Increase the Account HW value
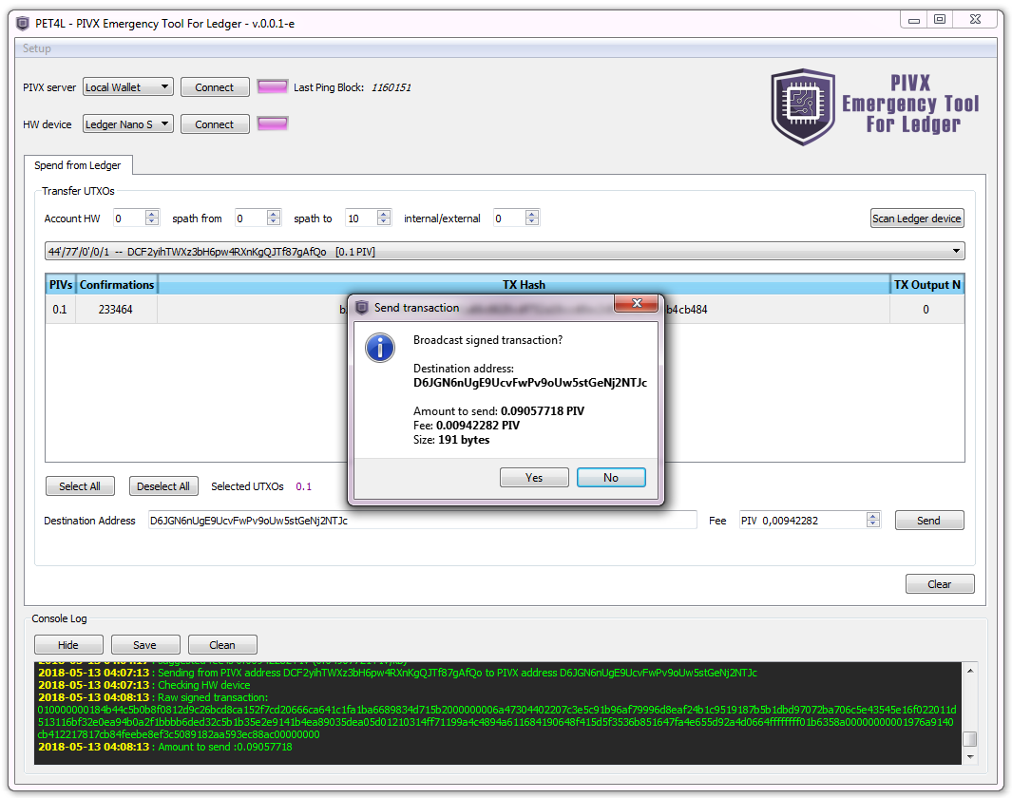 pos(152,214)
